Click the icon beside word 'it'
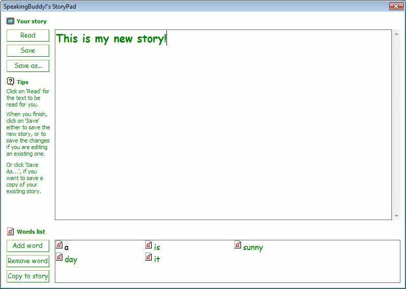Screen dimensions: 406x289 [149, 258]
